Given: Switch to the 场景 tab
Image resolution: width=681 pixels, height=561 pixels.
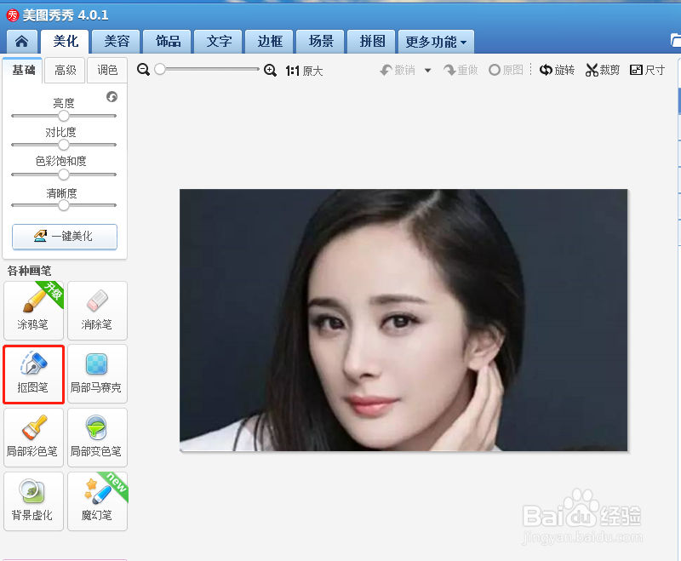Looking at the screenshot, I should 321,42.
